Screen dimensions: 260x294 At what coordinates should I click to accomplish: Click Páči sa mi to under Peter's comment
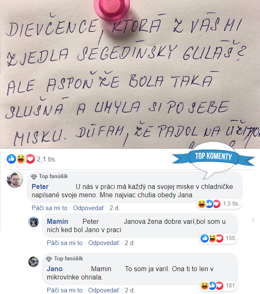click(50, 208)
